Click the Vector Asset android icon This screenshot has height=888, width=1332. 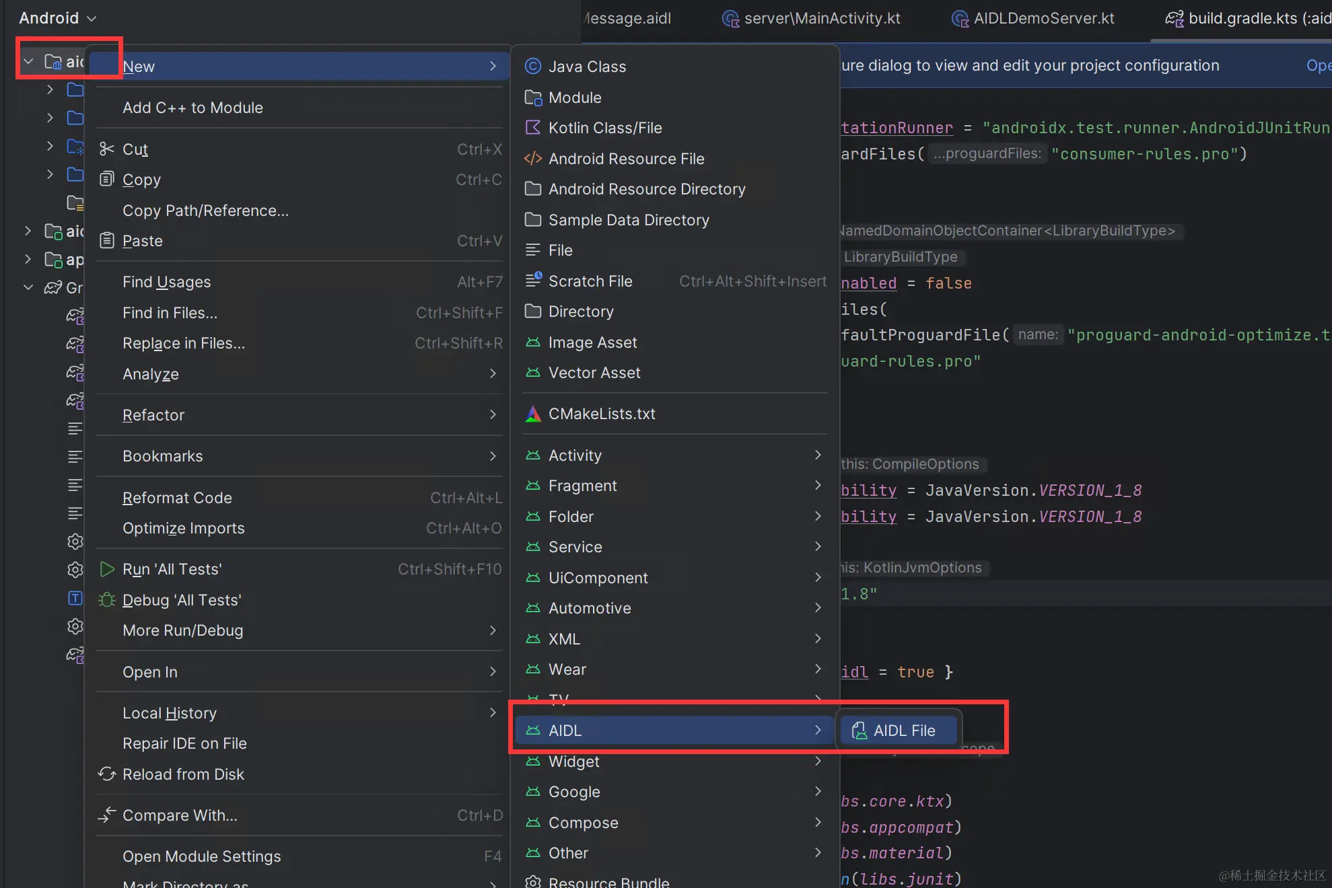(x=533, y=373)
